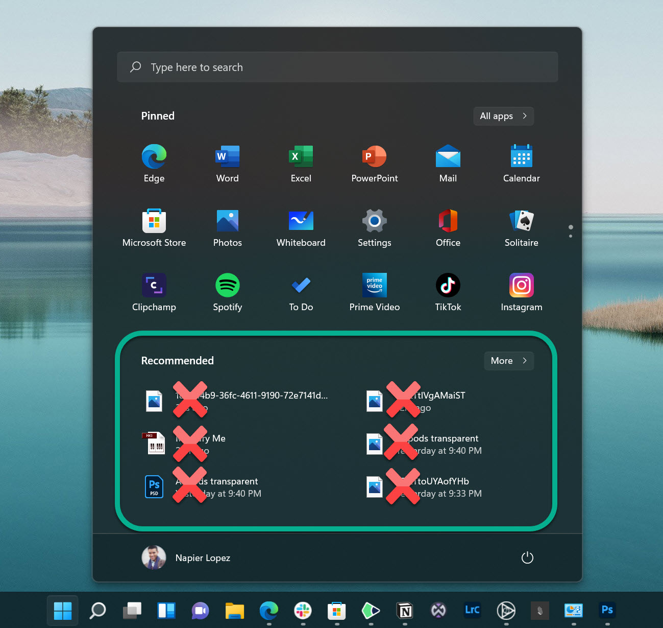
Task: Click the circled play-triangle taskbar icon
Action: pos(506,610)
